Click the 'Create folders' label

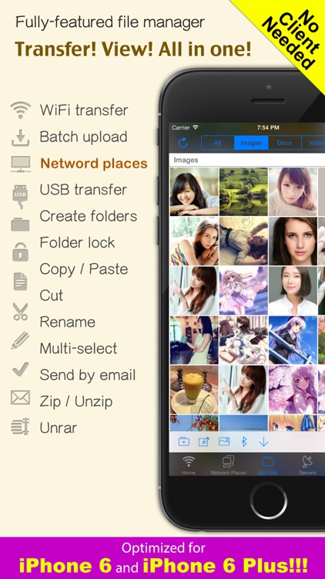click(x=89, y=216)
